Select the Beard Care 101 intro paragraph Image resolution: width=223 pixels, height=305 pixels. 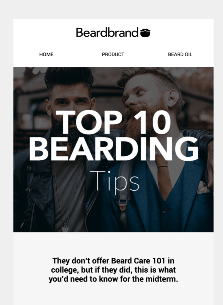click(x=113, y=270)
